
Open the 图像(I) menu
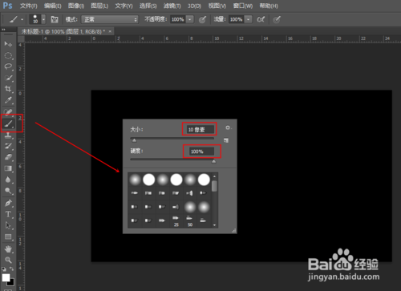coord(76,6)
